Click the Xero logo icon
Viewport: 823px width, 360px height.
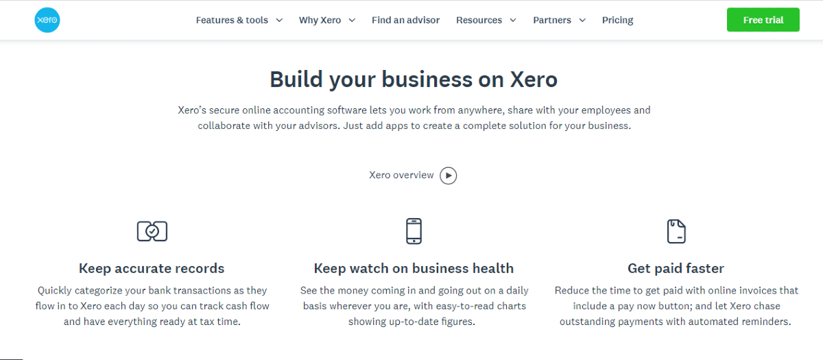[x=47, y=20]
